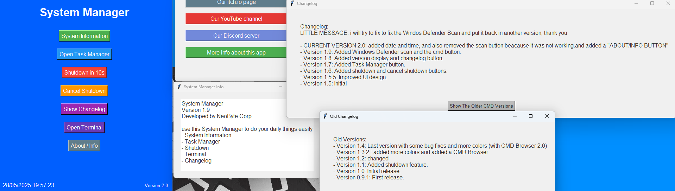
Task: Close the Old Changelog window
Action: pyautogui.click(x=547, y=116)
